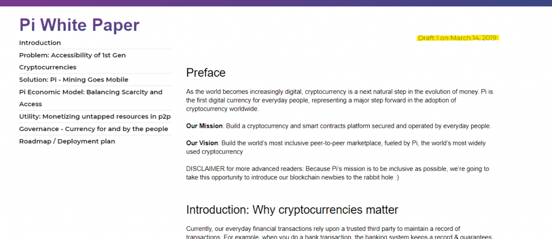Navigate to Roadmap / Deployment plan

coord(67,141)
